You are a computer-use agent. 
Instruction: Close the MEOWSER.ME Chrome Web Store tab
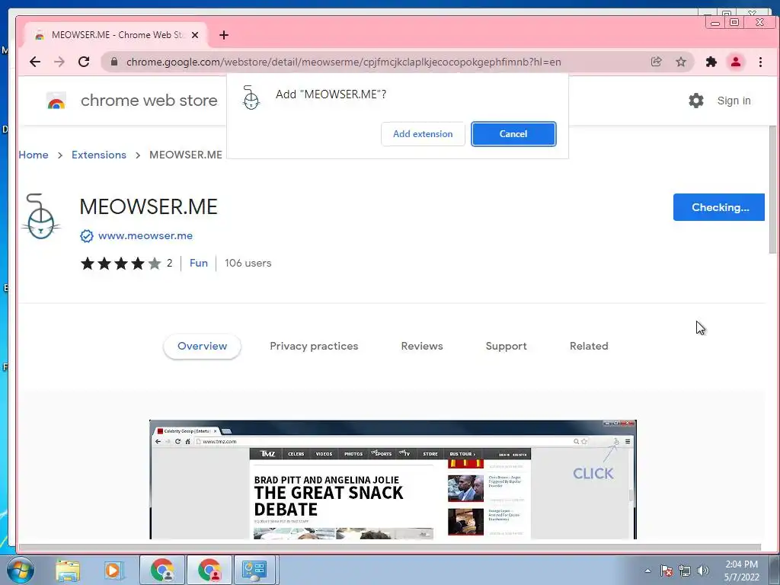[195, 35]
